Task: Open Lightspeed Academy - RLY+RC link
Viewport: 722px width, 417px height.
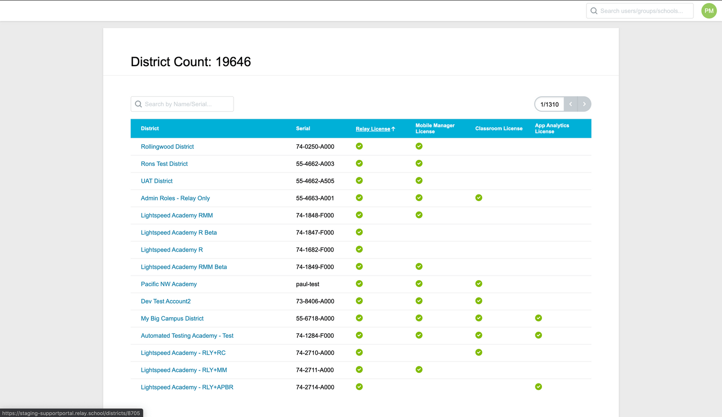Action: 183,353
